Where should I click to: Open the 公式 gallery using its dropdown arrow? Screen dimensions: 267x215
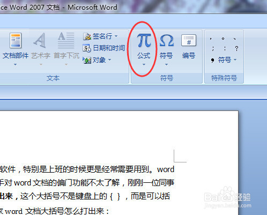tap(144, 64)
